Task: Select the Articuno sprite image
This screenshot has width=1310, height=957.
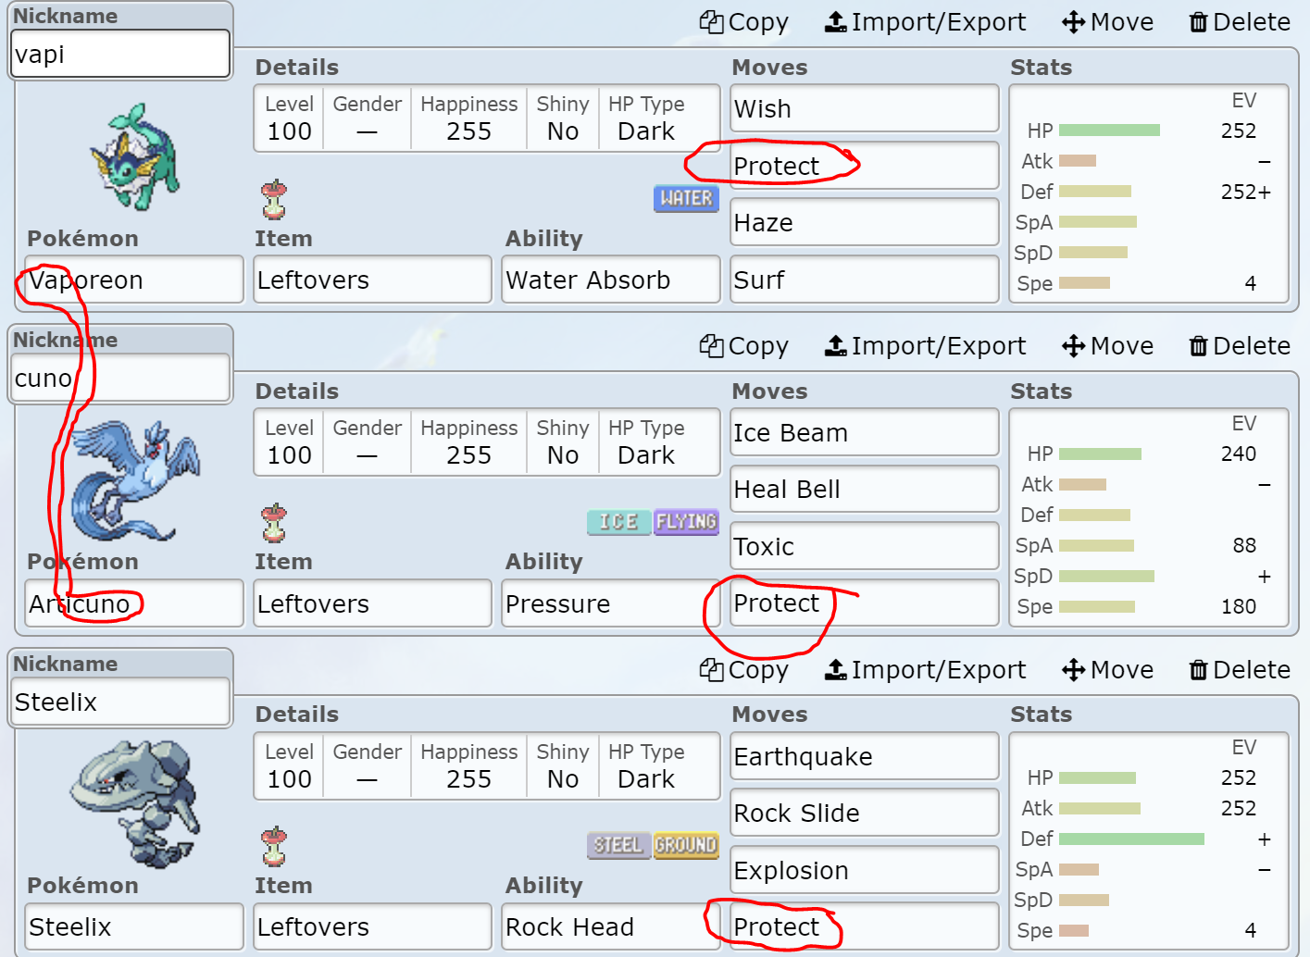Action: click(136, 481)
